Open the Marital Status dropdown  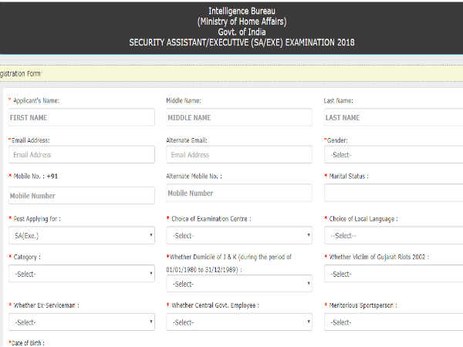point(394,193)
